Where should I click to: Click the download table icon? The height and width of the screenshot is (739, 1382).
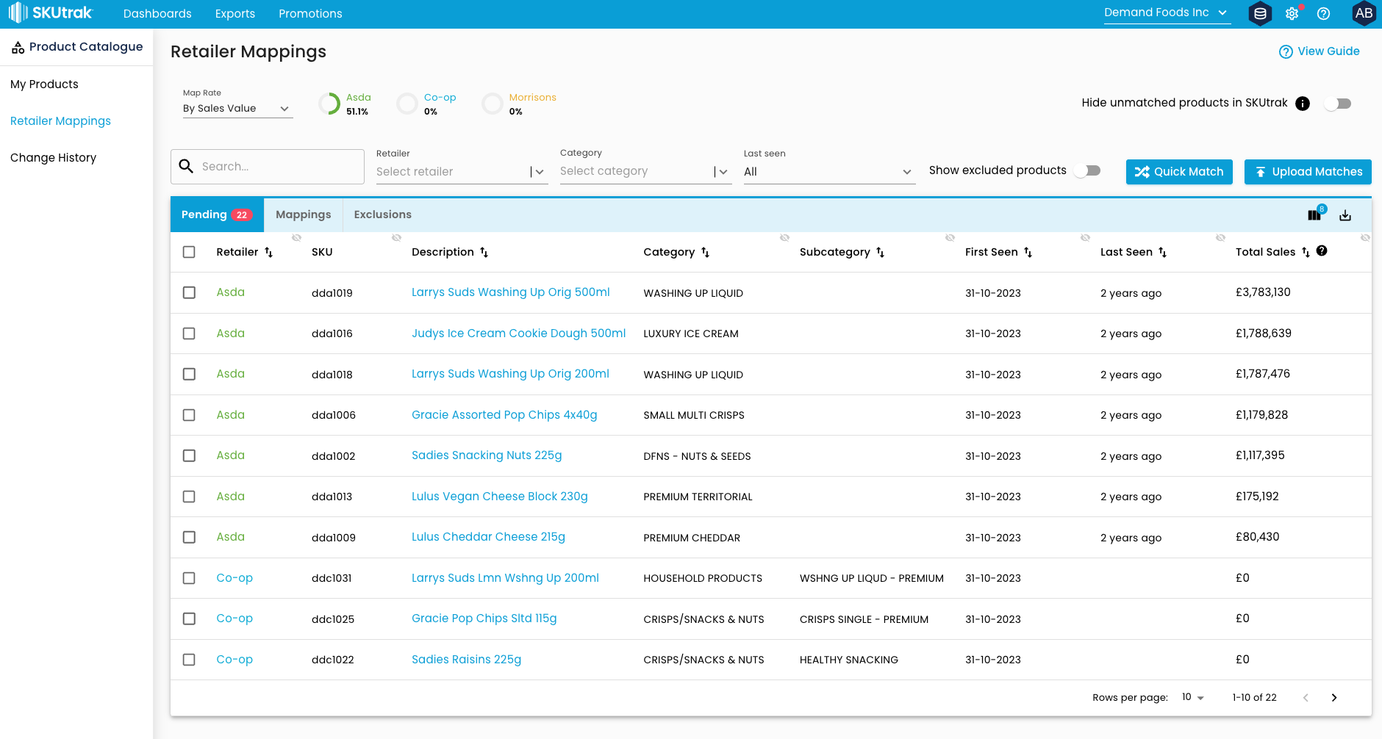point(1345,215)
